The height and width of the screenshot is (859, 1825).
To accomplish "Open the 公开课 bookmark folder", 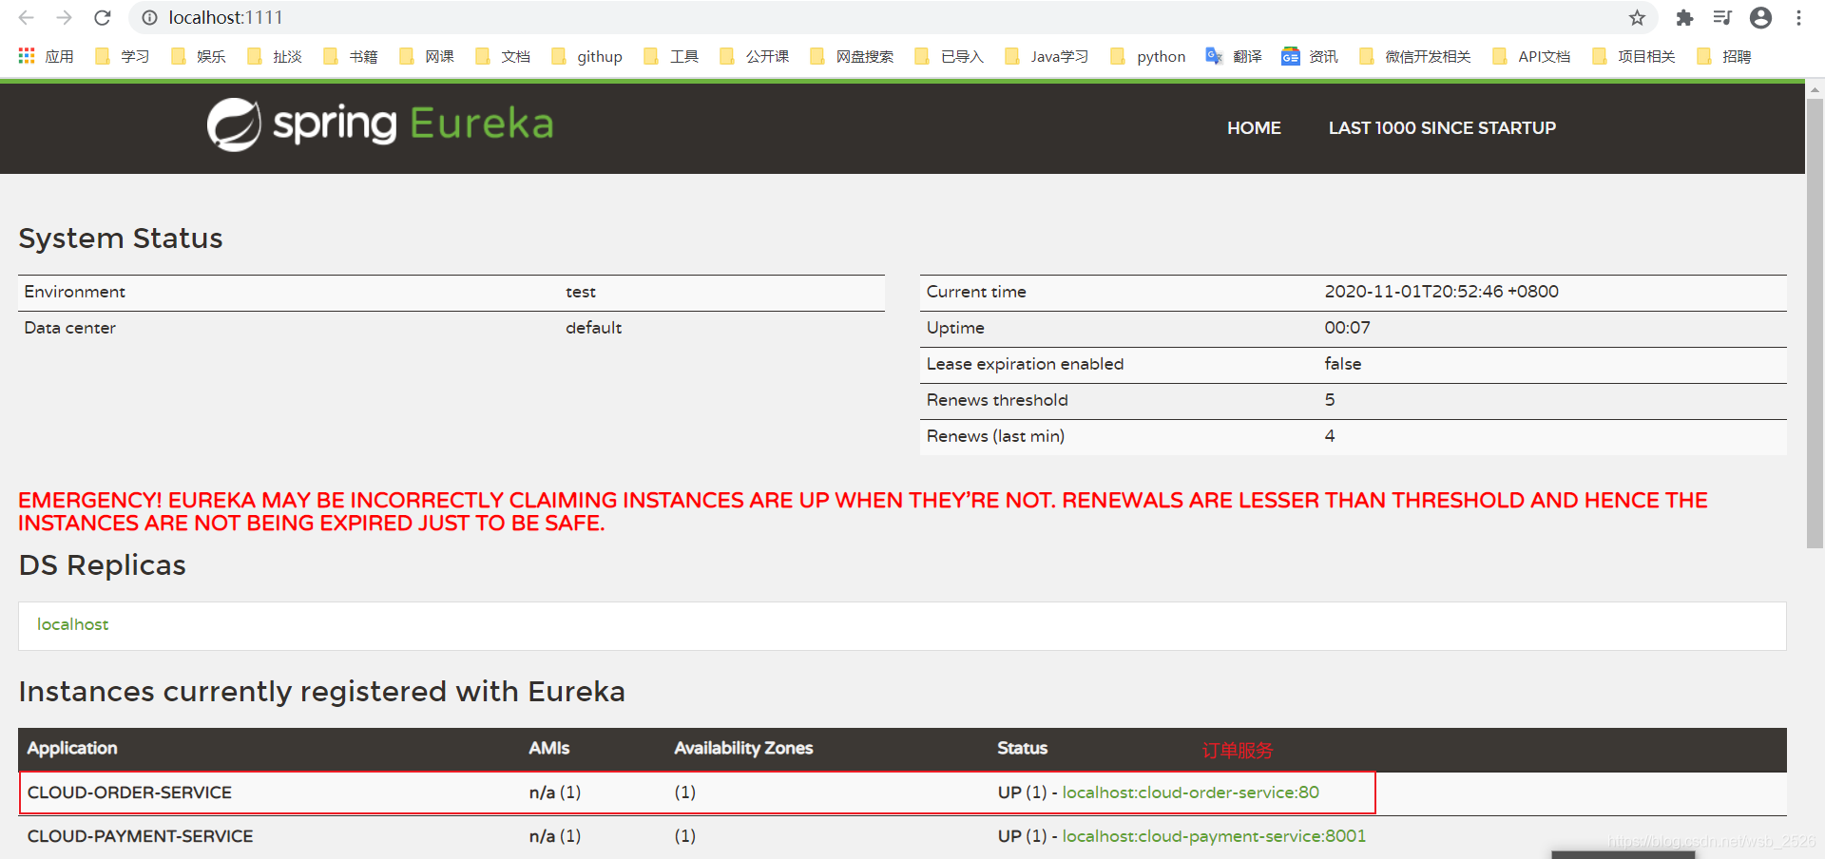I will coord(755,56).
